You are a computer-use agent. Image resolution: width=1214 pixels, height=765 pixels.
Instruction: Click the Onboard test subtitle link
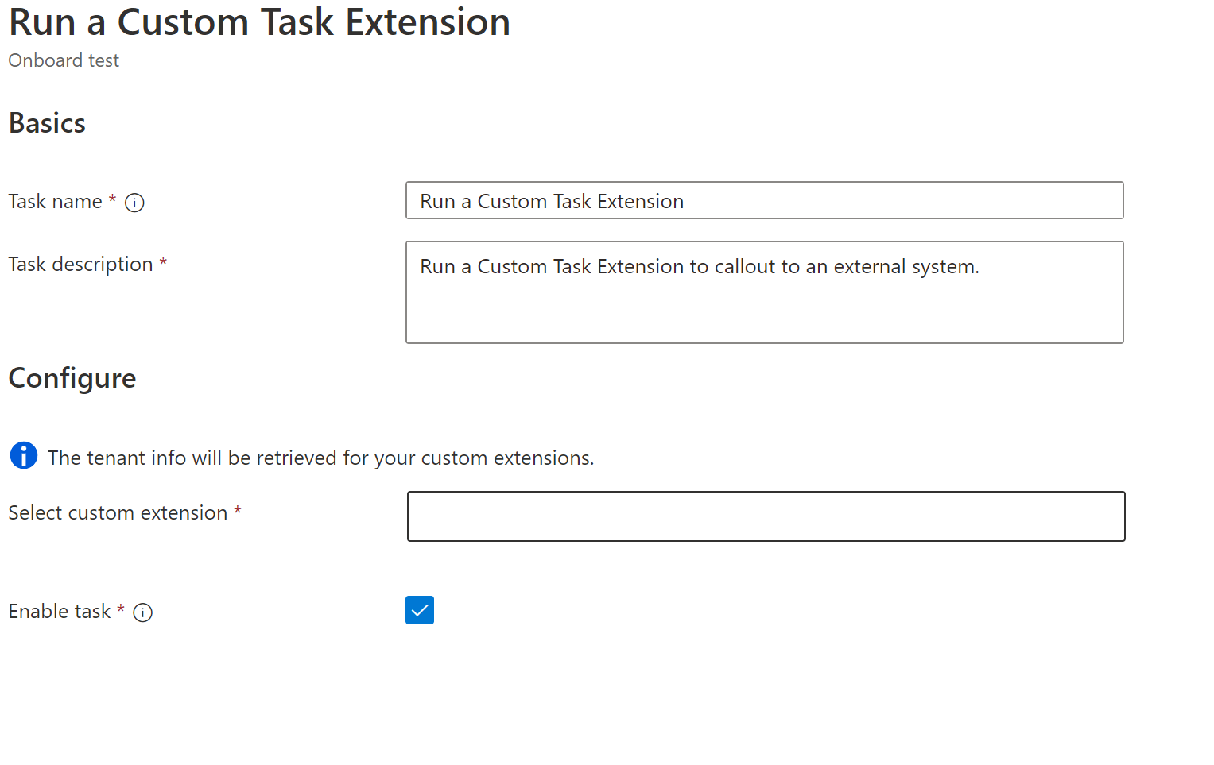[x=63, y=60]
